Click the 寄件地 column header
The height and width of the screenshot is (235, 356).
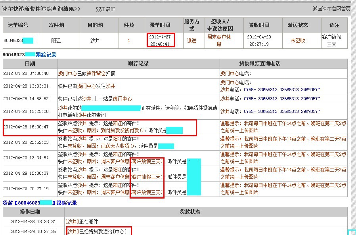(56, 25)
